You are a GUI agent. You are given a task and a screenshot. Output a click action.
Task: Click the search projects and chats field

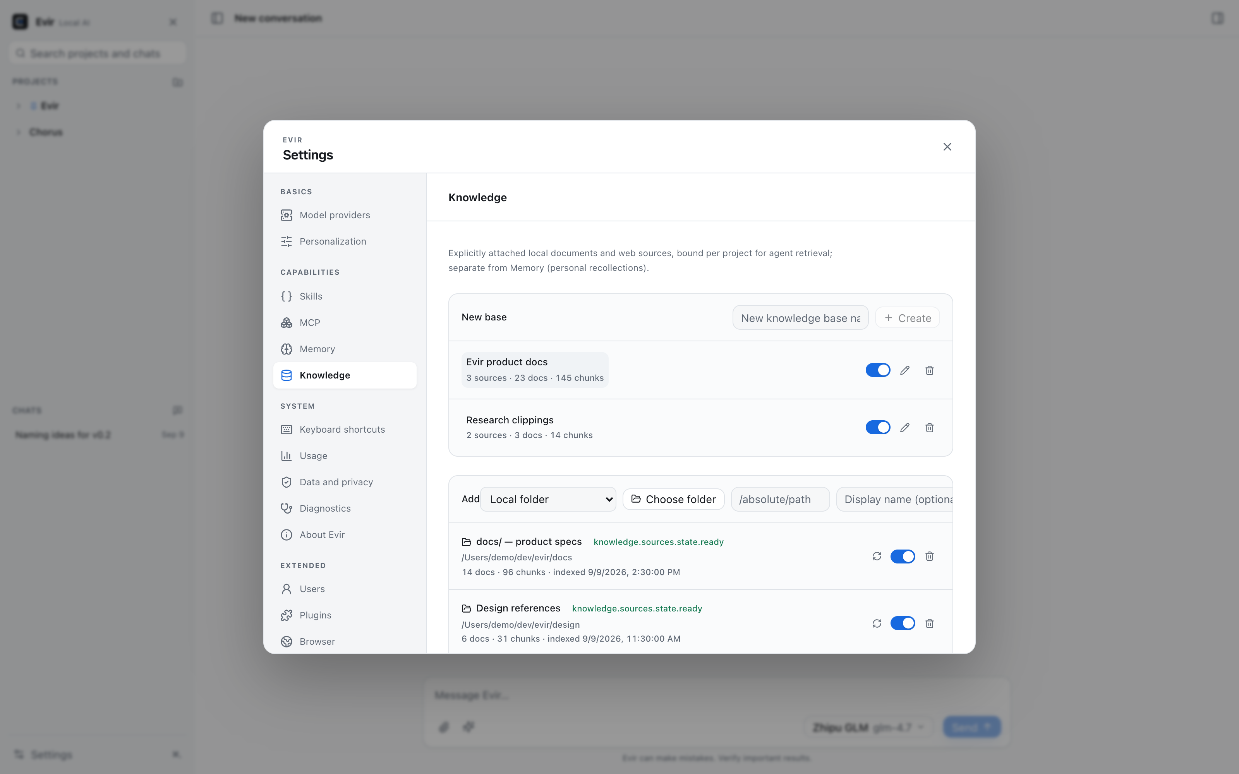(x=97, y=53)
